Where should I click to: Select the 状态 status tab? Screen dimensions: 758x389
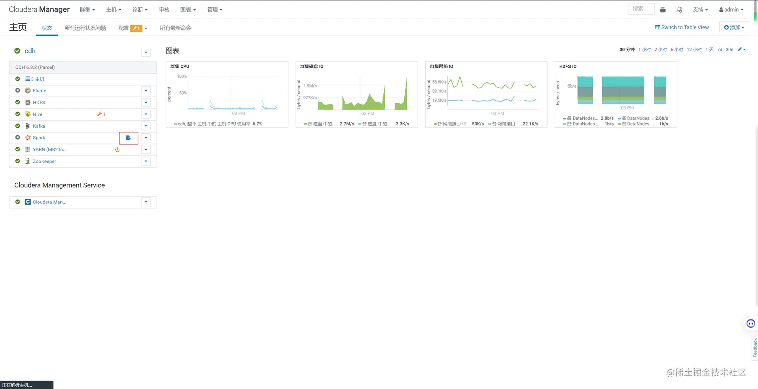(x=47, y=28)
